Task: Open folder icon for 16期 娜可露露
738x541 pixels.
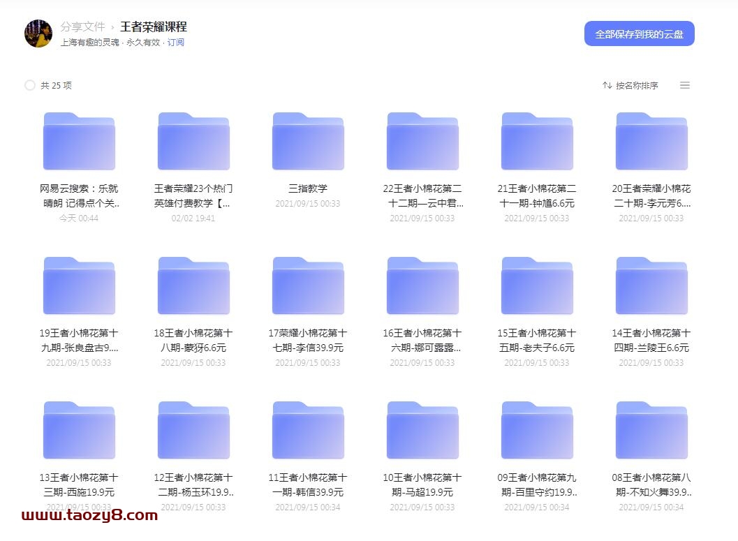Action: click(422, 286)
